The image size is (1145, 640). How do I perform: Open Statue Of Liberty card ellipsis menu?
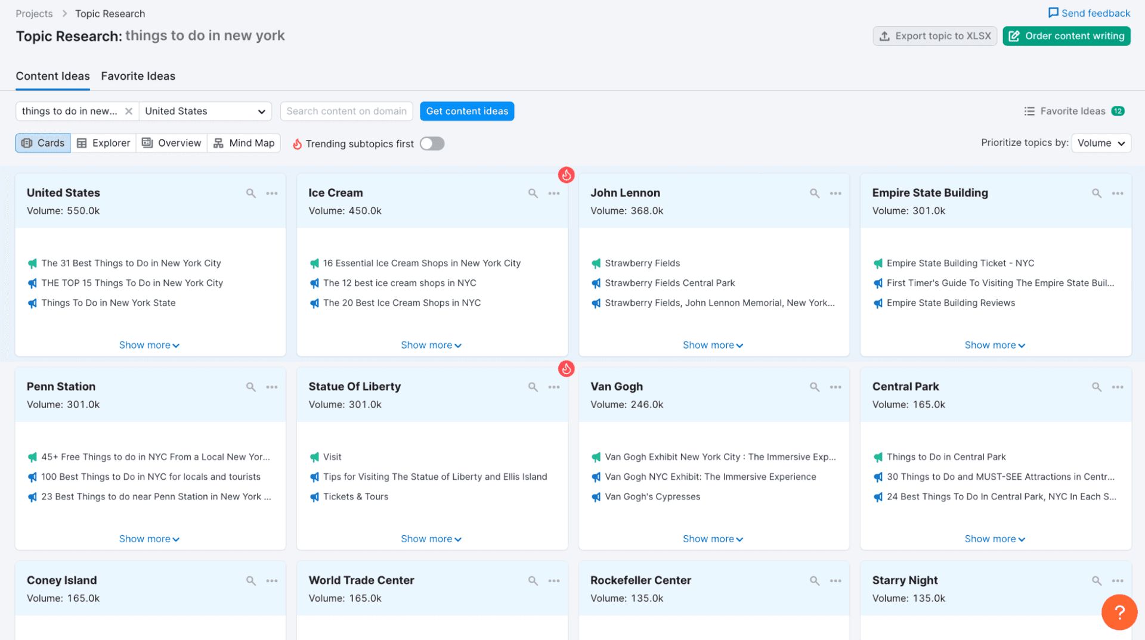point(554,387)
